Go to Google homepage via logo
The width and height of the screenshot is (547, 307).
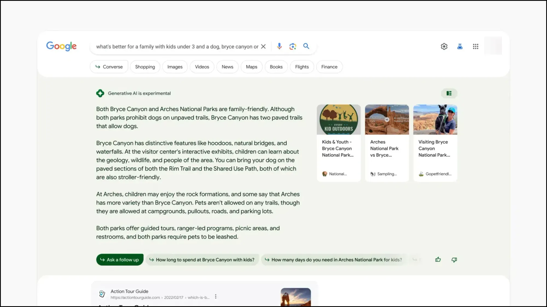61,46
